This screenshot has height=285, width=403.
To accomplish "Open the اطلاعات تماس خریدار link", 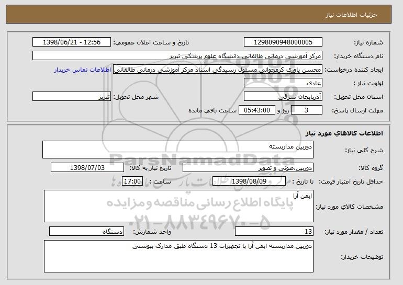I will tap(83, 70).
